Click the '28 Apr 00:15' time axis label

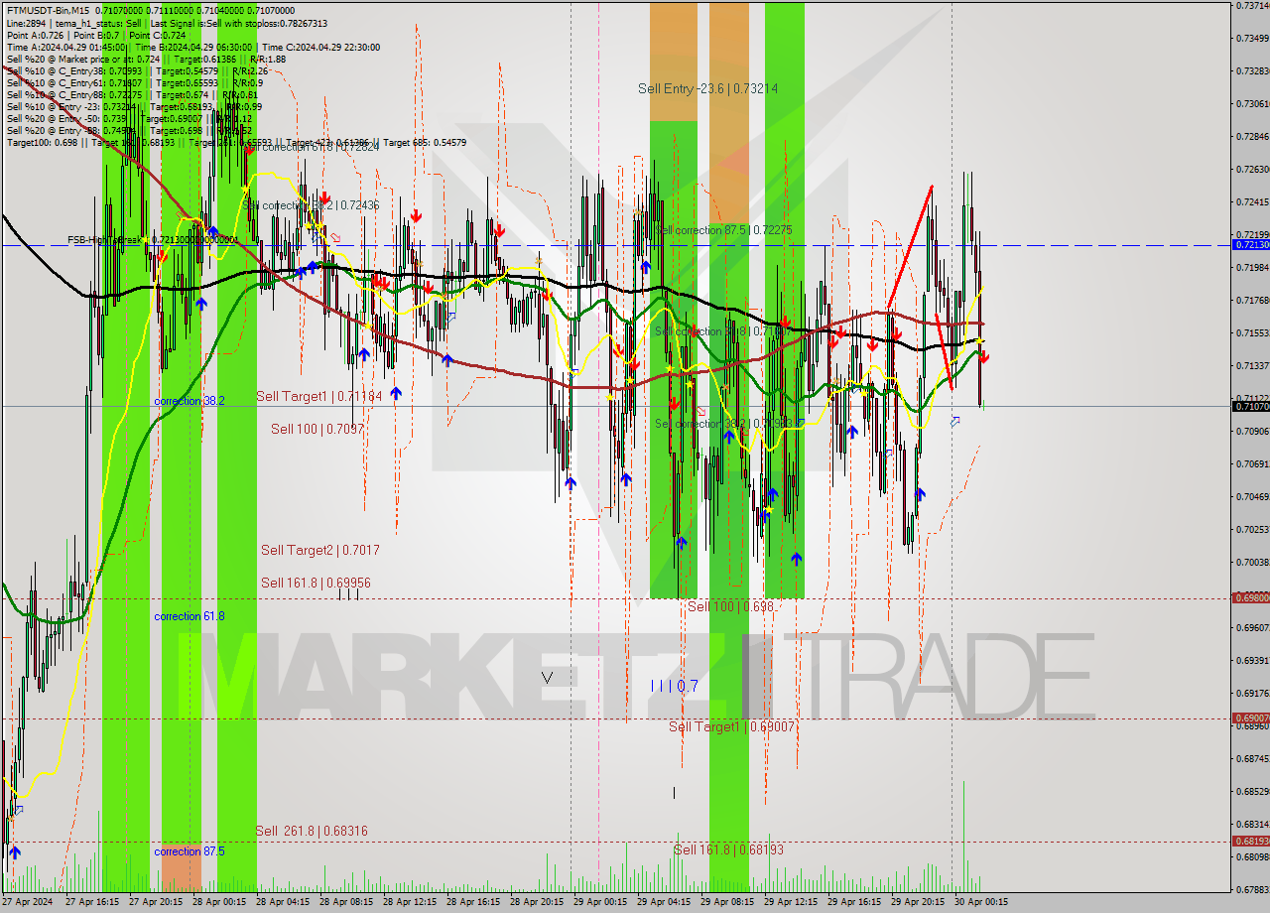click(x=219, y=902)
